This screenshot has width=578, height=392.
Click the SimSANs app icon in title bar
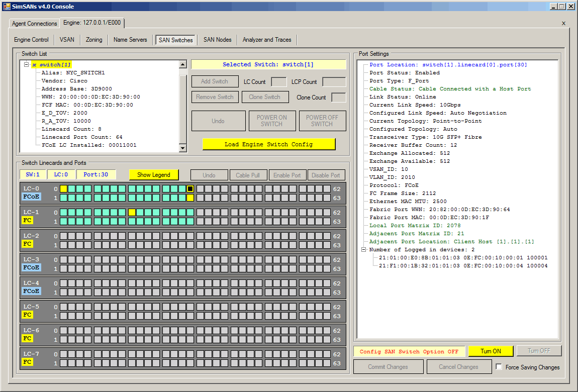(7, 7)
